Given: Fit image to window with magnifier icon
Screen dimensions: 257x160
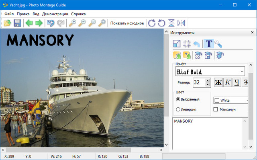Looking at the screenshot, I should tap(102, 23).
